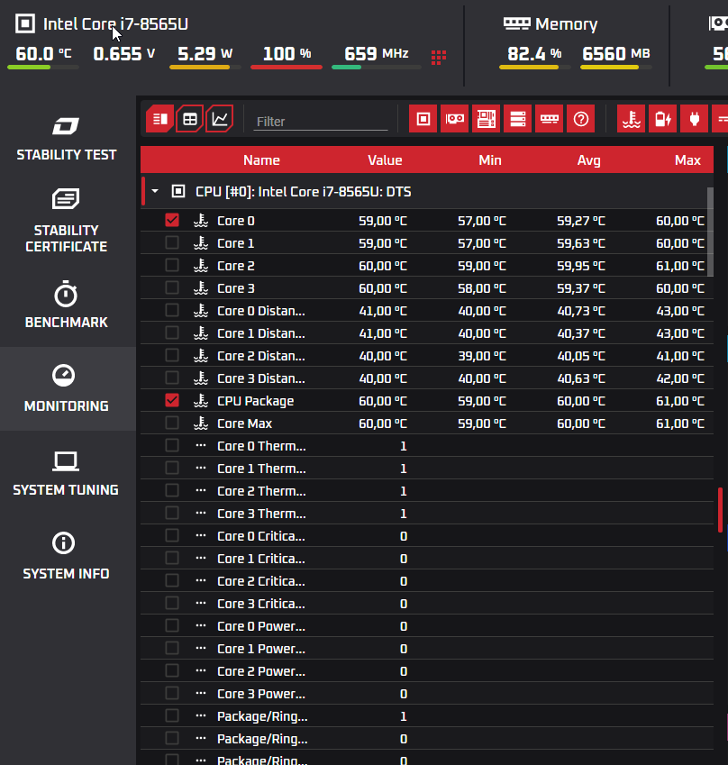Click the red outer page scrollbar thumb
728x765 pixels.
pyautogui.click(x=720, y=510)
